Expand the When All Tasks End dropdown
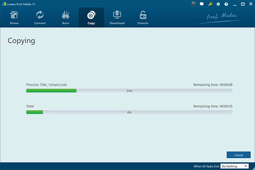The width and height of the screenshot is (255, 170). [235, 166]
